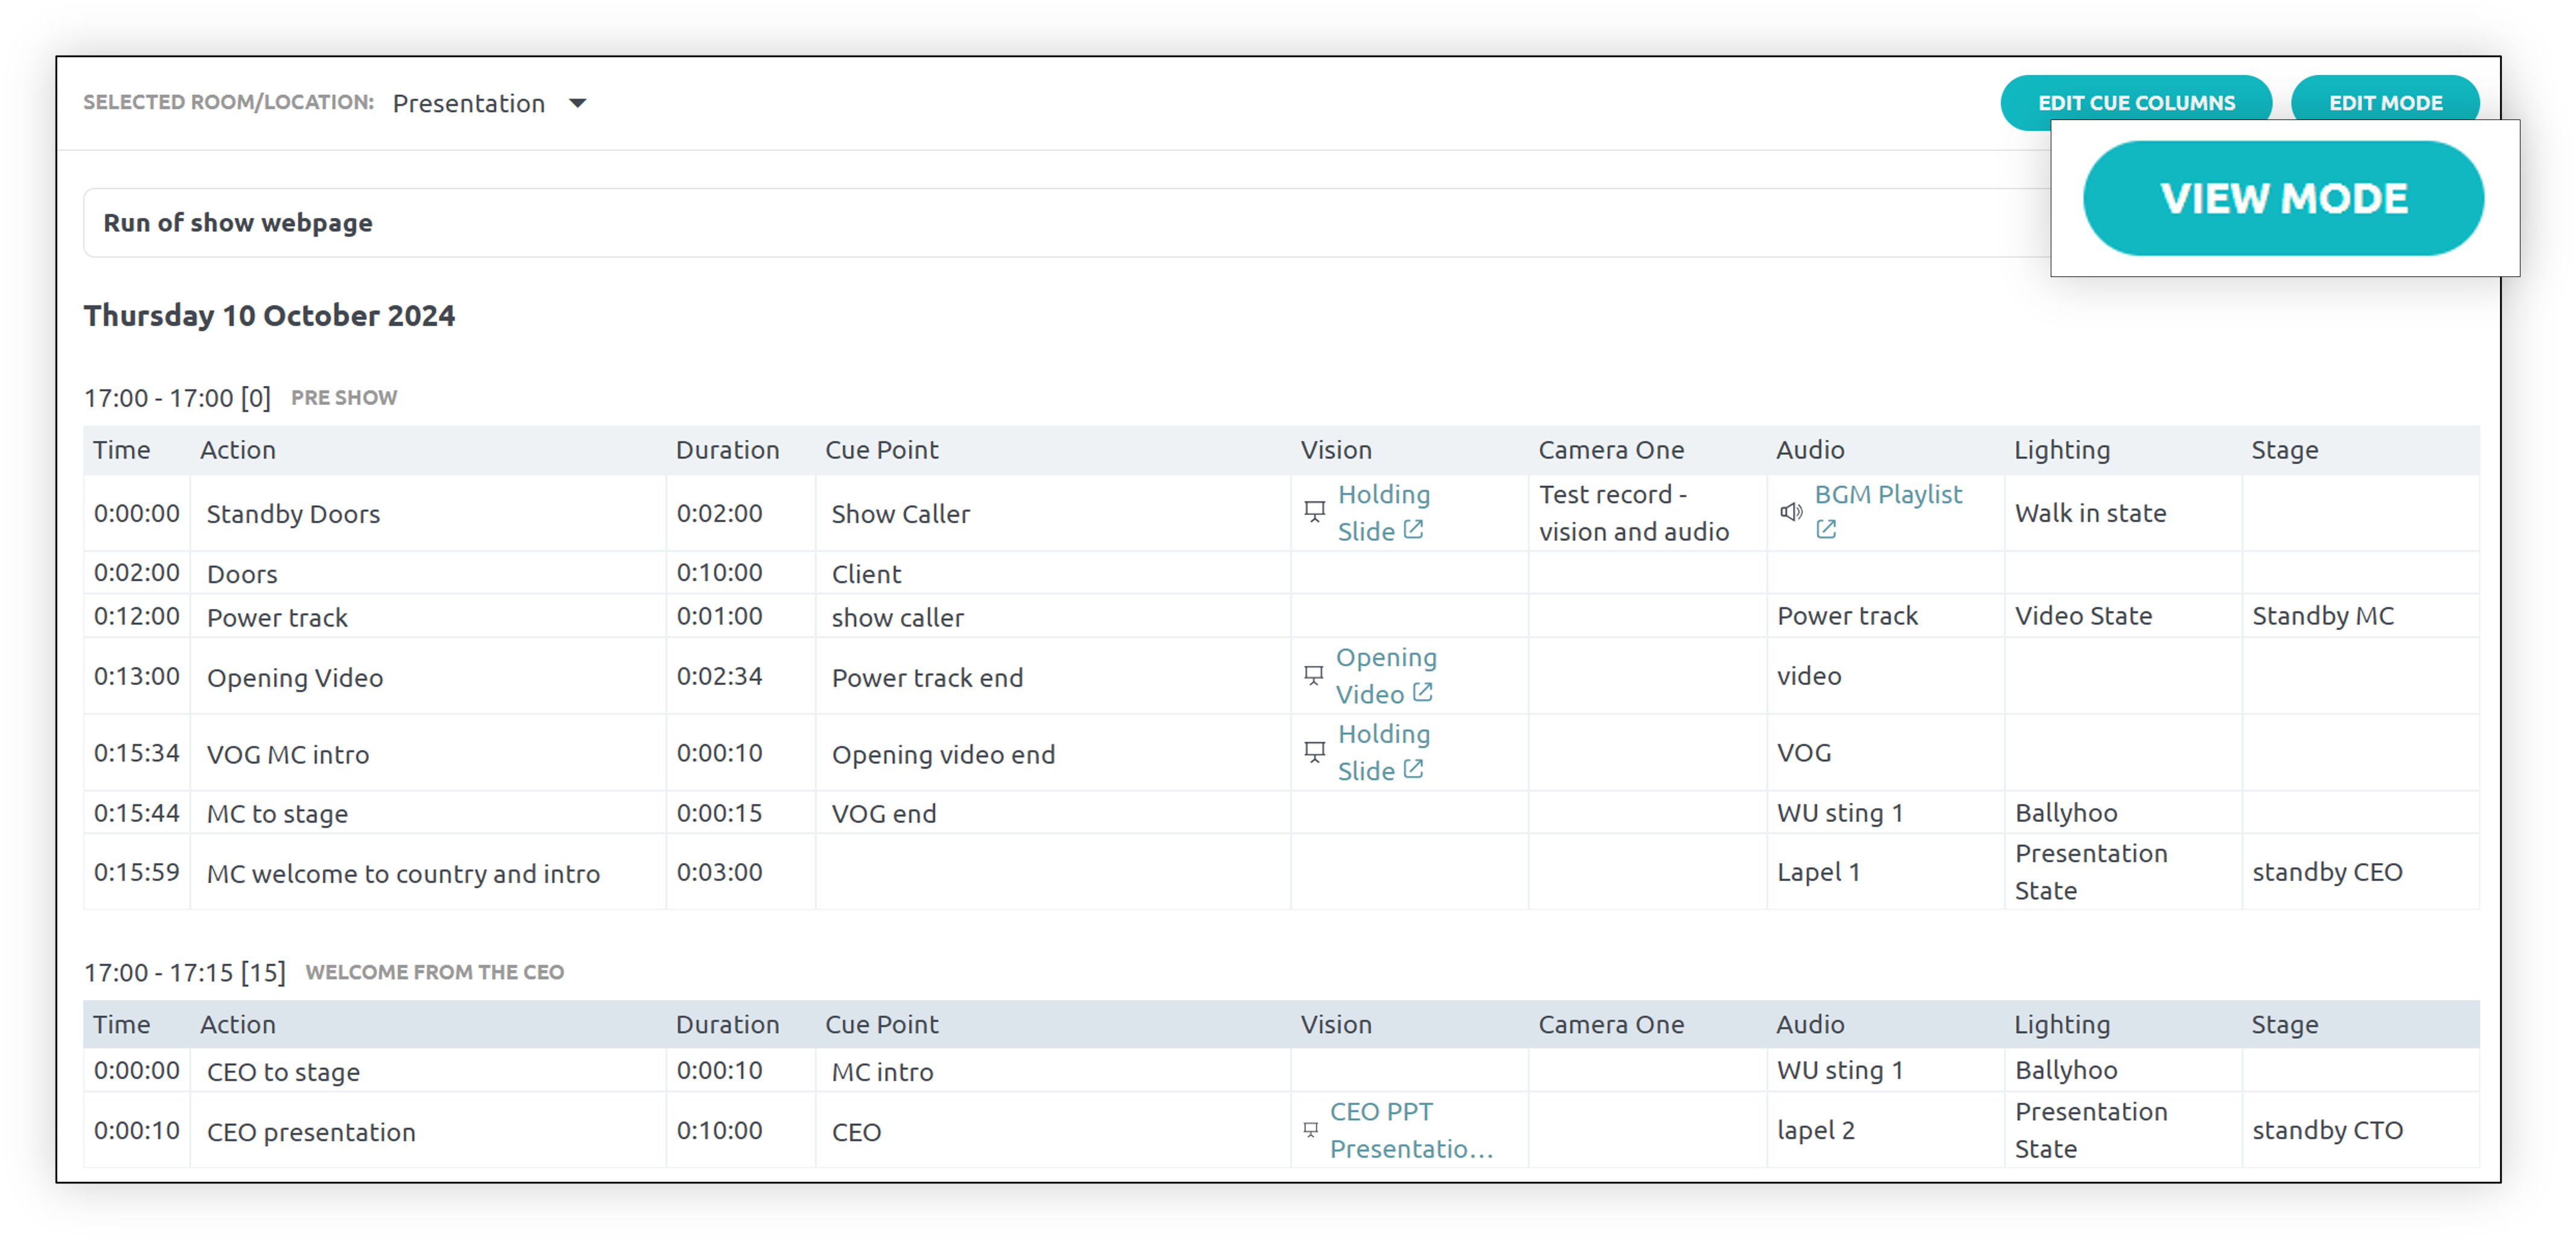Click 'MC welcome to country and intro'
This screenshot has height=1239, width=2576.
point(402,873)
